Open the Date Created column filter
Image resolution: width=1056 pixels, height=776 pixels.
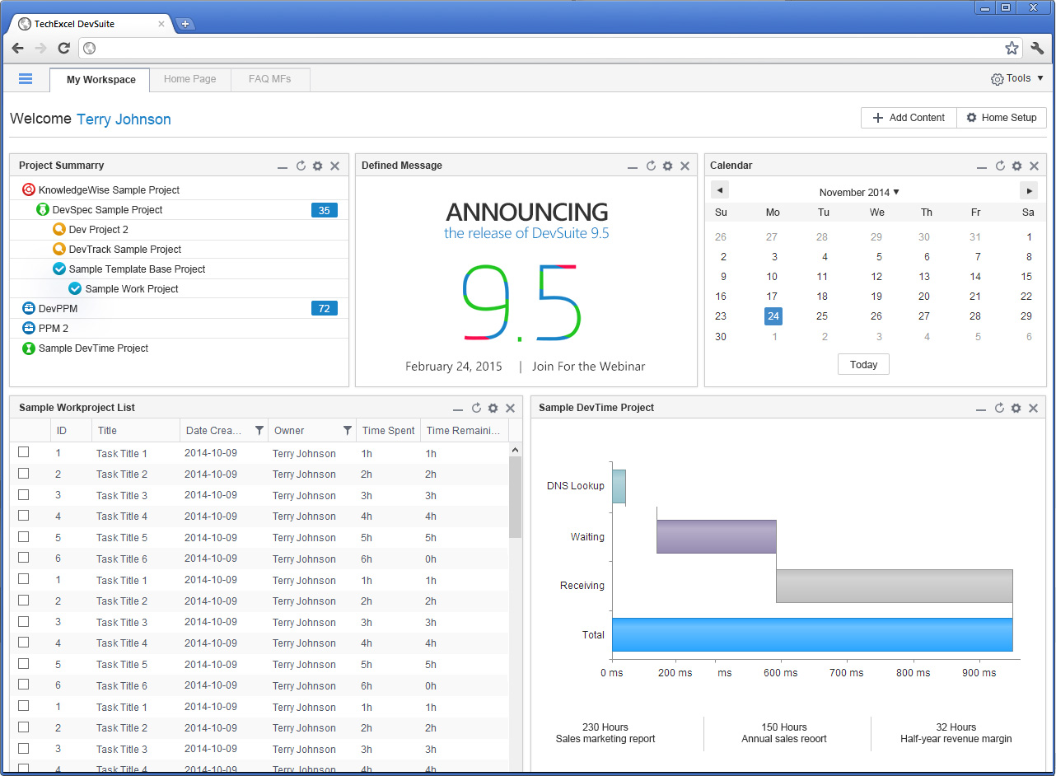pos(259,430)
